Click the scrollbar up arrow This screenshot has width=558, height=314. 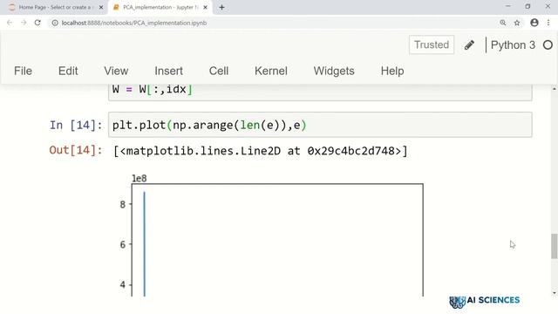555,89
